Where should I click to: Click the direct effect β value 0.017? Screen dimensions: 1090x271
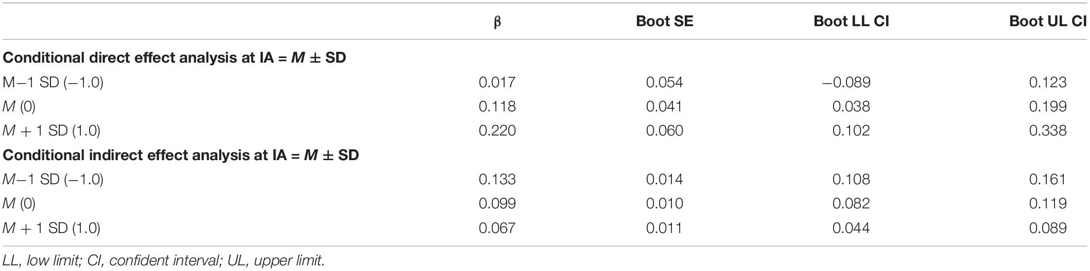(497, 82)
